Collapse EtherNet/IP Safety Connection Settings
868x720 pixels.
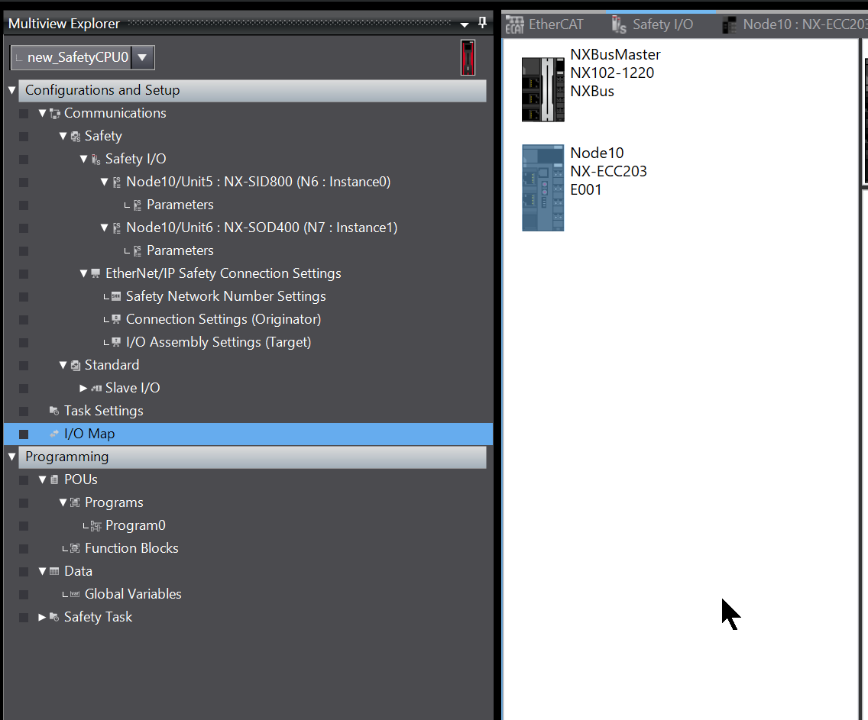[83, 273]
